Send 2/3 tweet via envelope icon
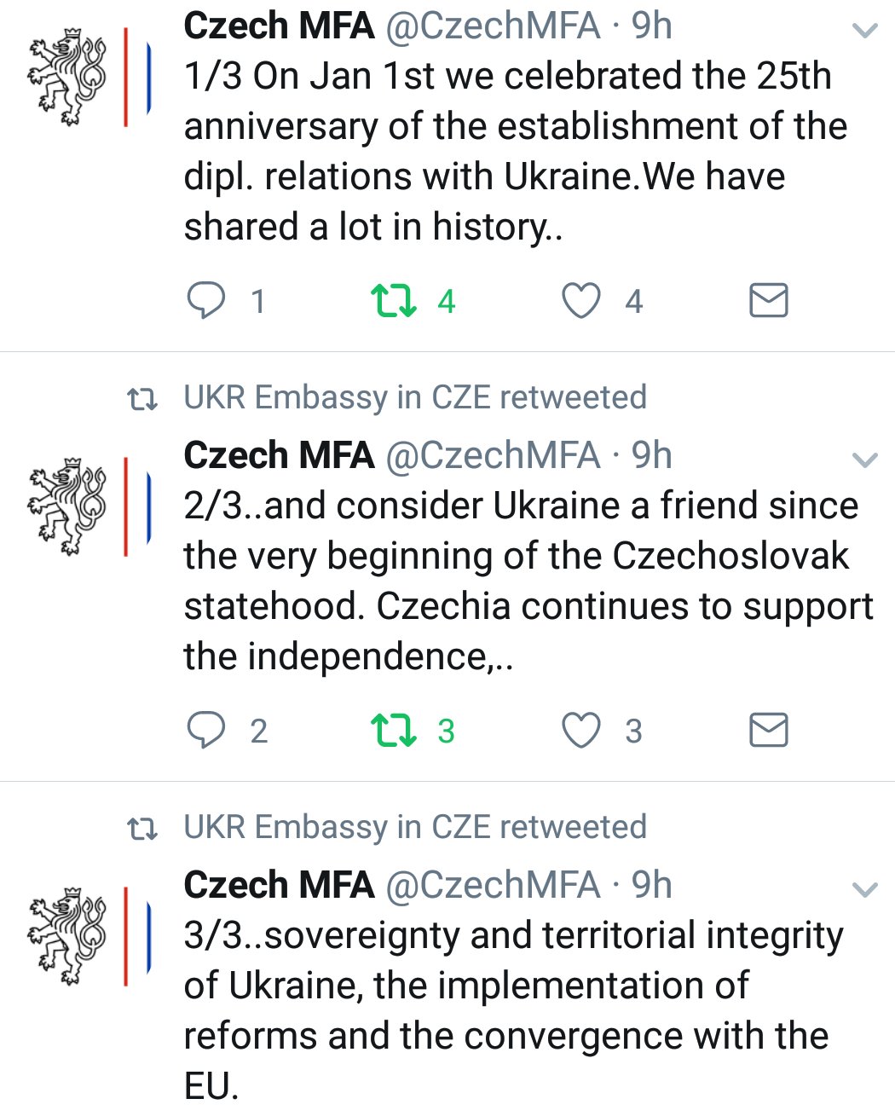This screenshot has height=1116, width=895. pos(768,731)
